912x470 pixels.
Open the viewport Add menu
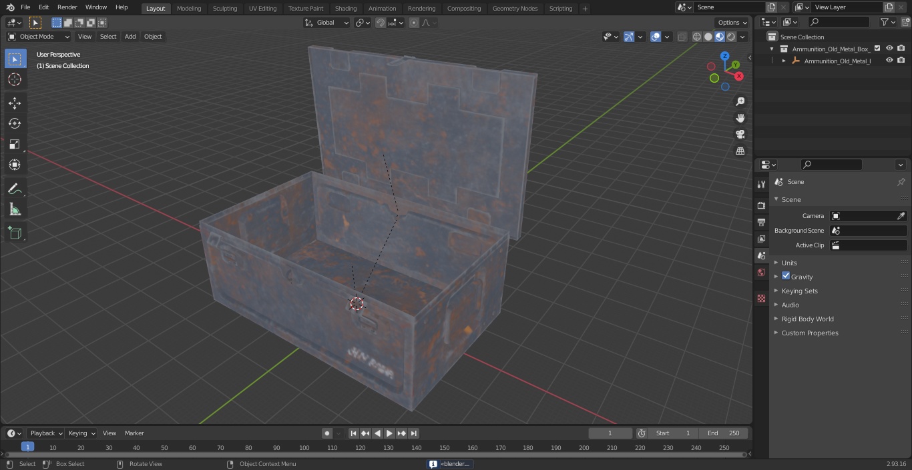coord(130,37)
